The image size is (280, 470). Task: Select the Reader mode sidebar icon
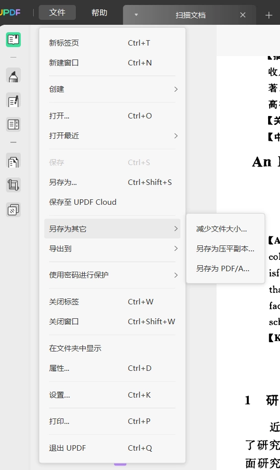[x=13, y=40]
